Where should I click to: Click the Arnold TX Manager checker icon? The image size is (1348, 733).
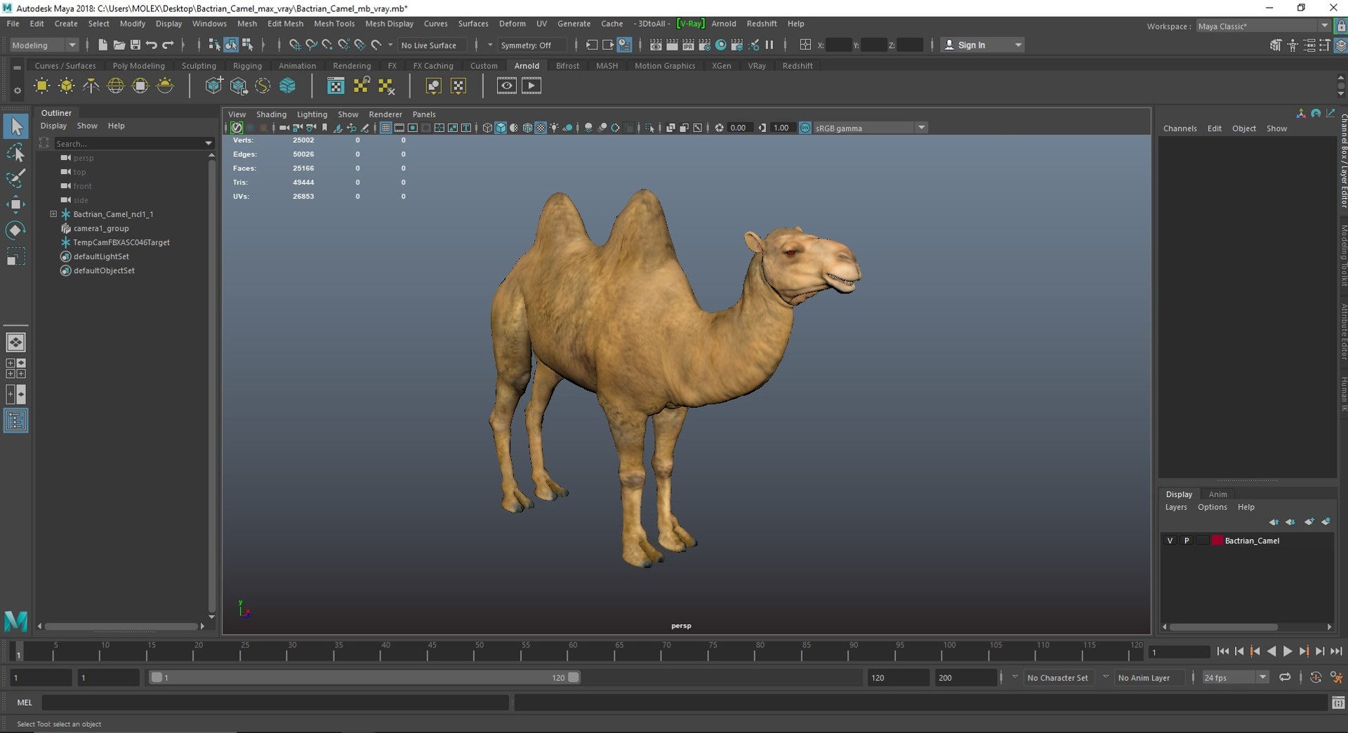pos(336,86)
